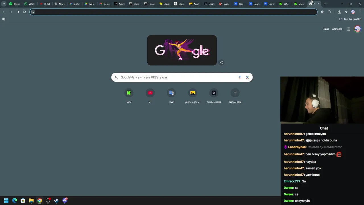Open OBS Studio from taskbar

pyautogui.click(x=48, y=200)
